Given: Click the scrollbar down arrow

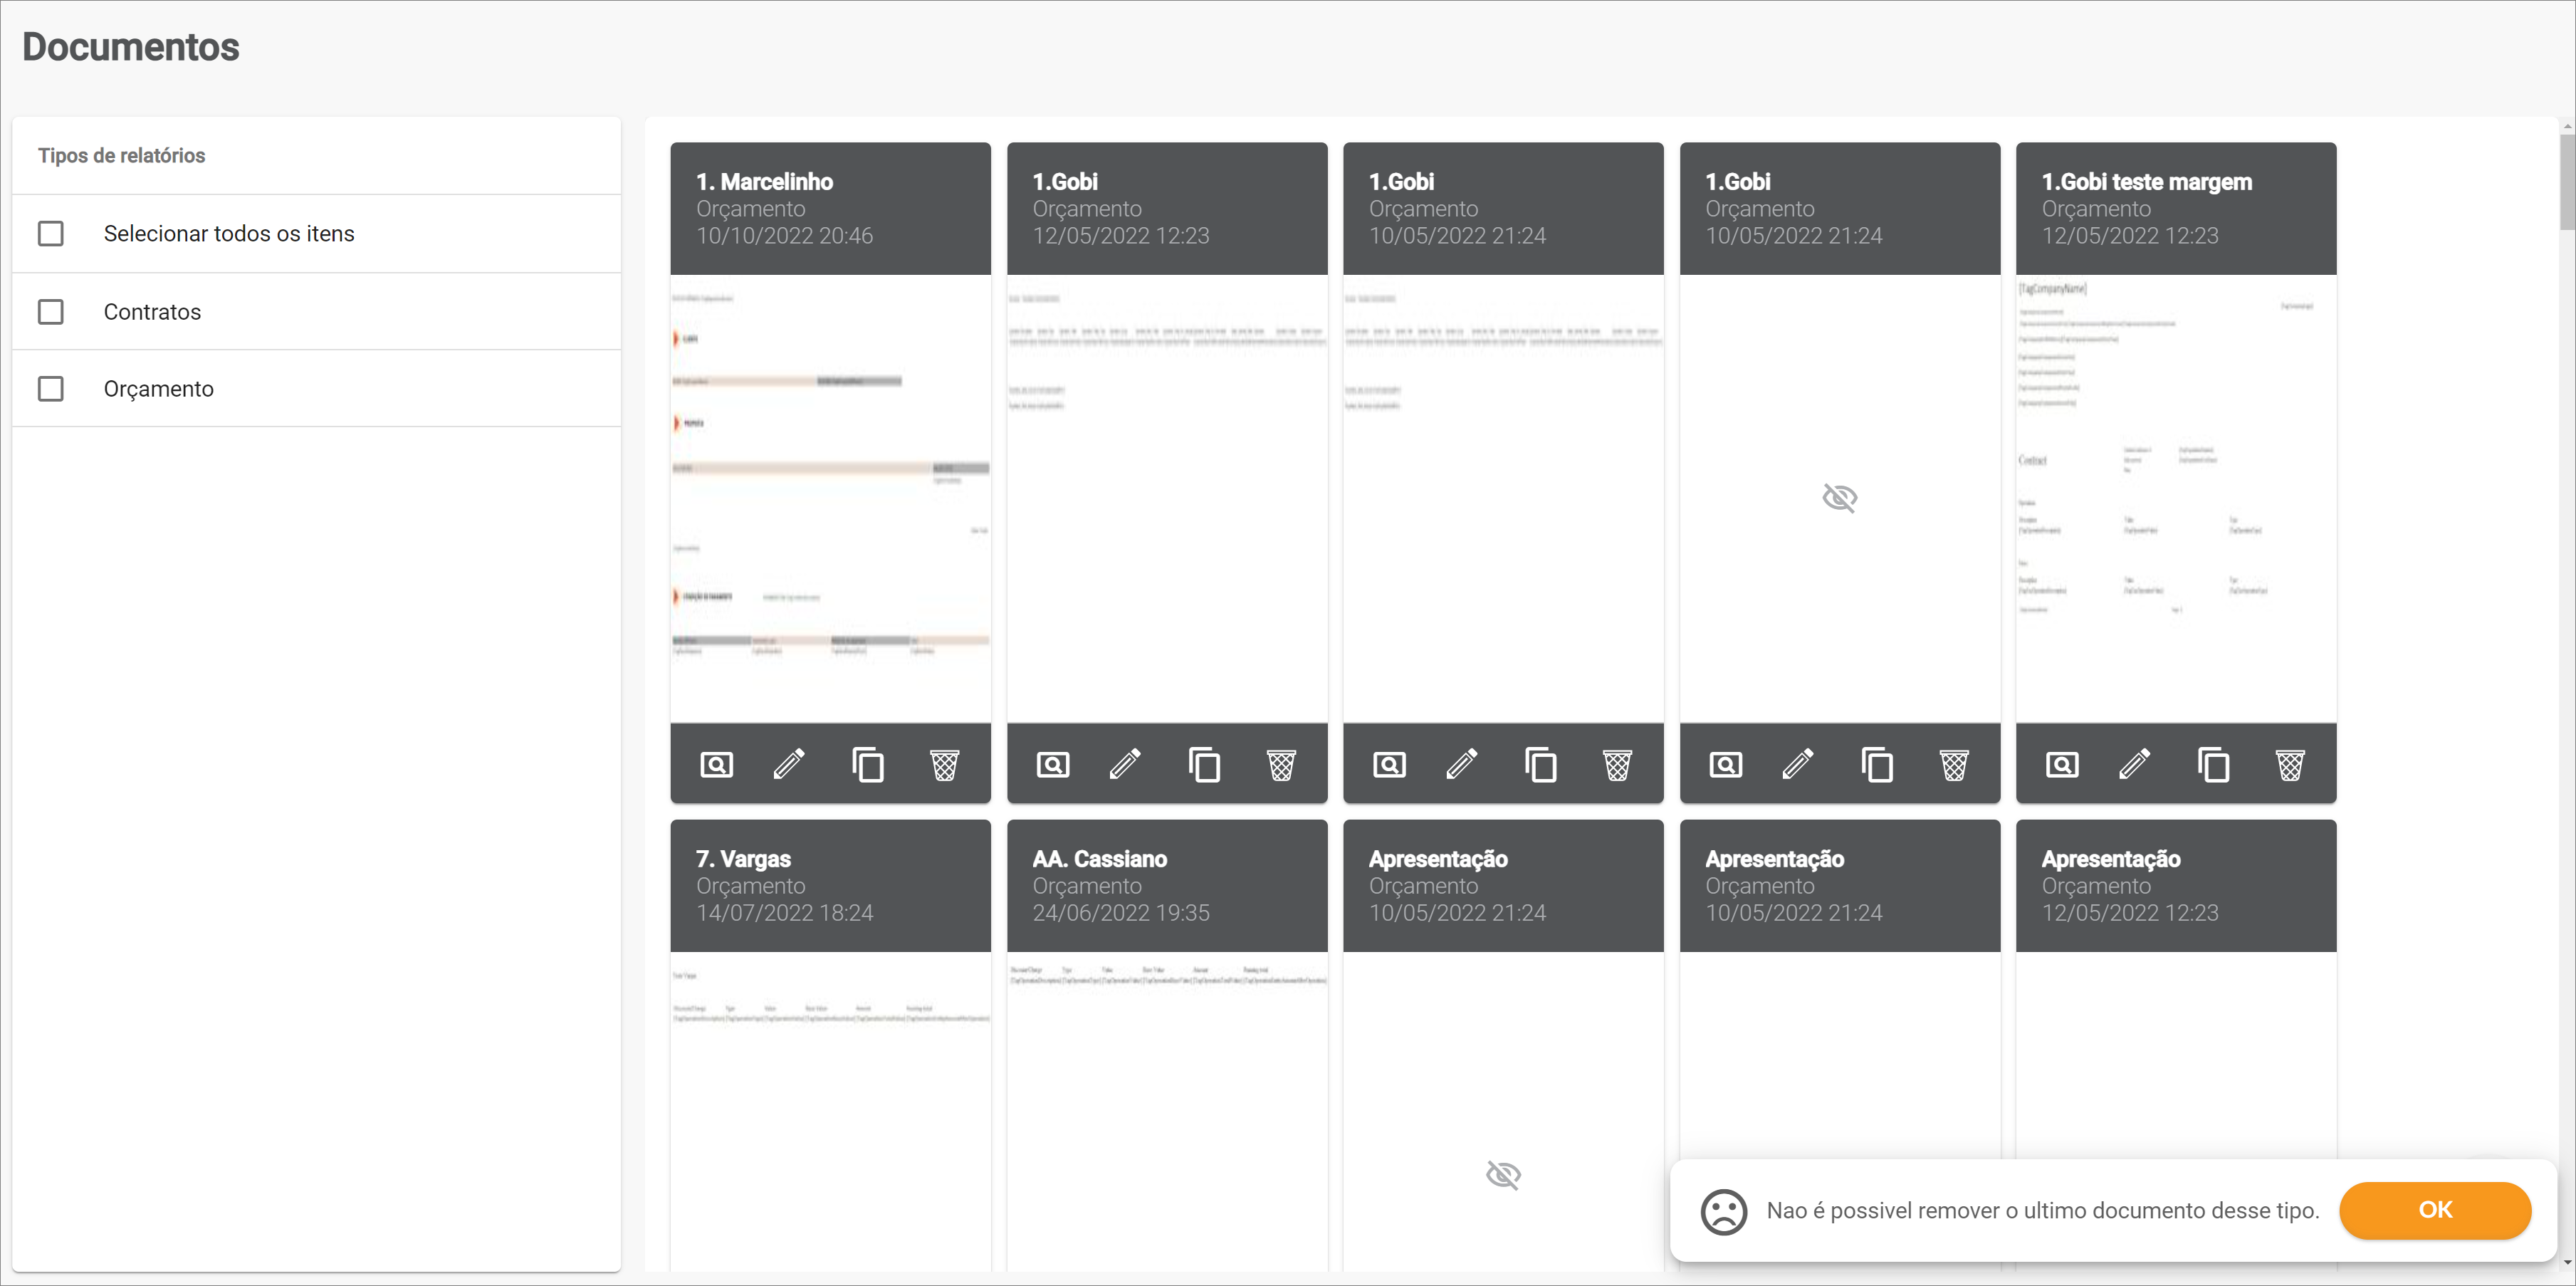Looking at the screenshot, I should pos(2566,1264).
